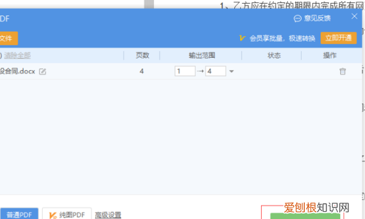Select the 合同.docx file name
Viewport: 365px width, 219px height.
point(18,71)
